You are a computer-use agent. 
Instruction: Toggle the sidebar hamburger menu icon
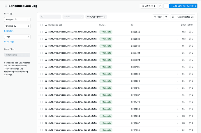point(6,6)
